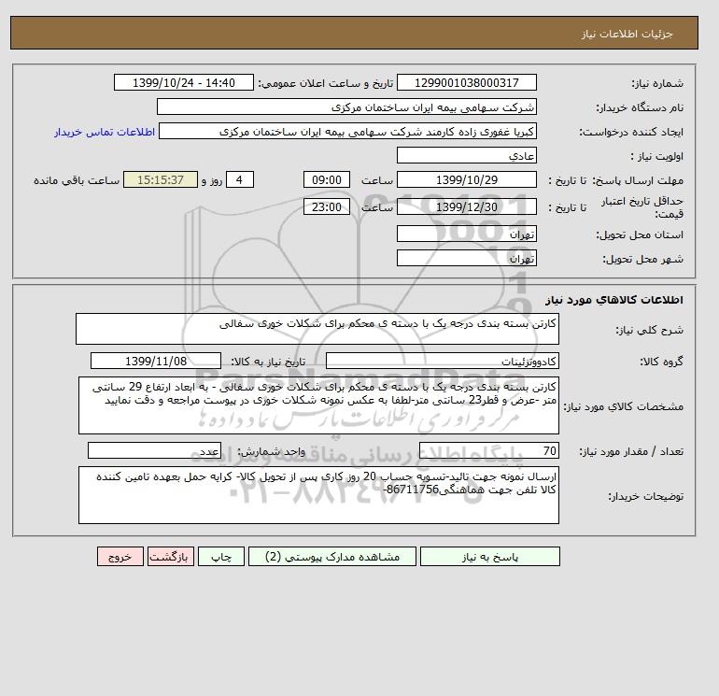
Task: Click the تعداد / مقدار مورد نیاز label
Action: tap(631, 451)
